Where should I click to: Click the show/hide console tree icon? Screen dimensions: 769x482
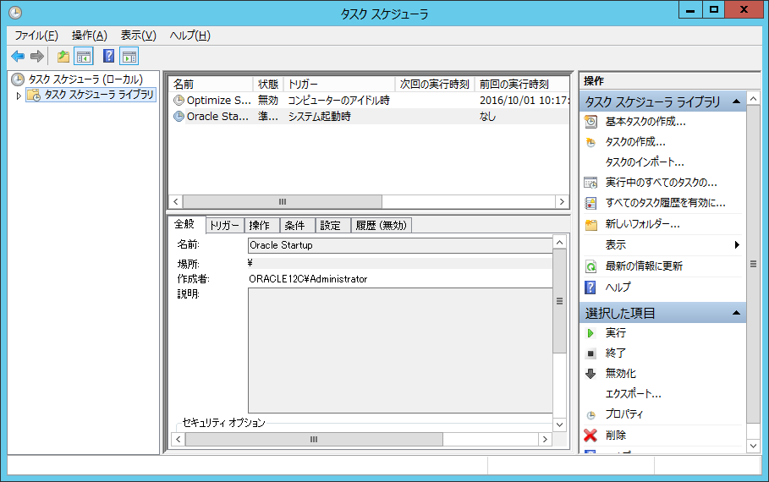[84, 57]
